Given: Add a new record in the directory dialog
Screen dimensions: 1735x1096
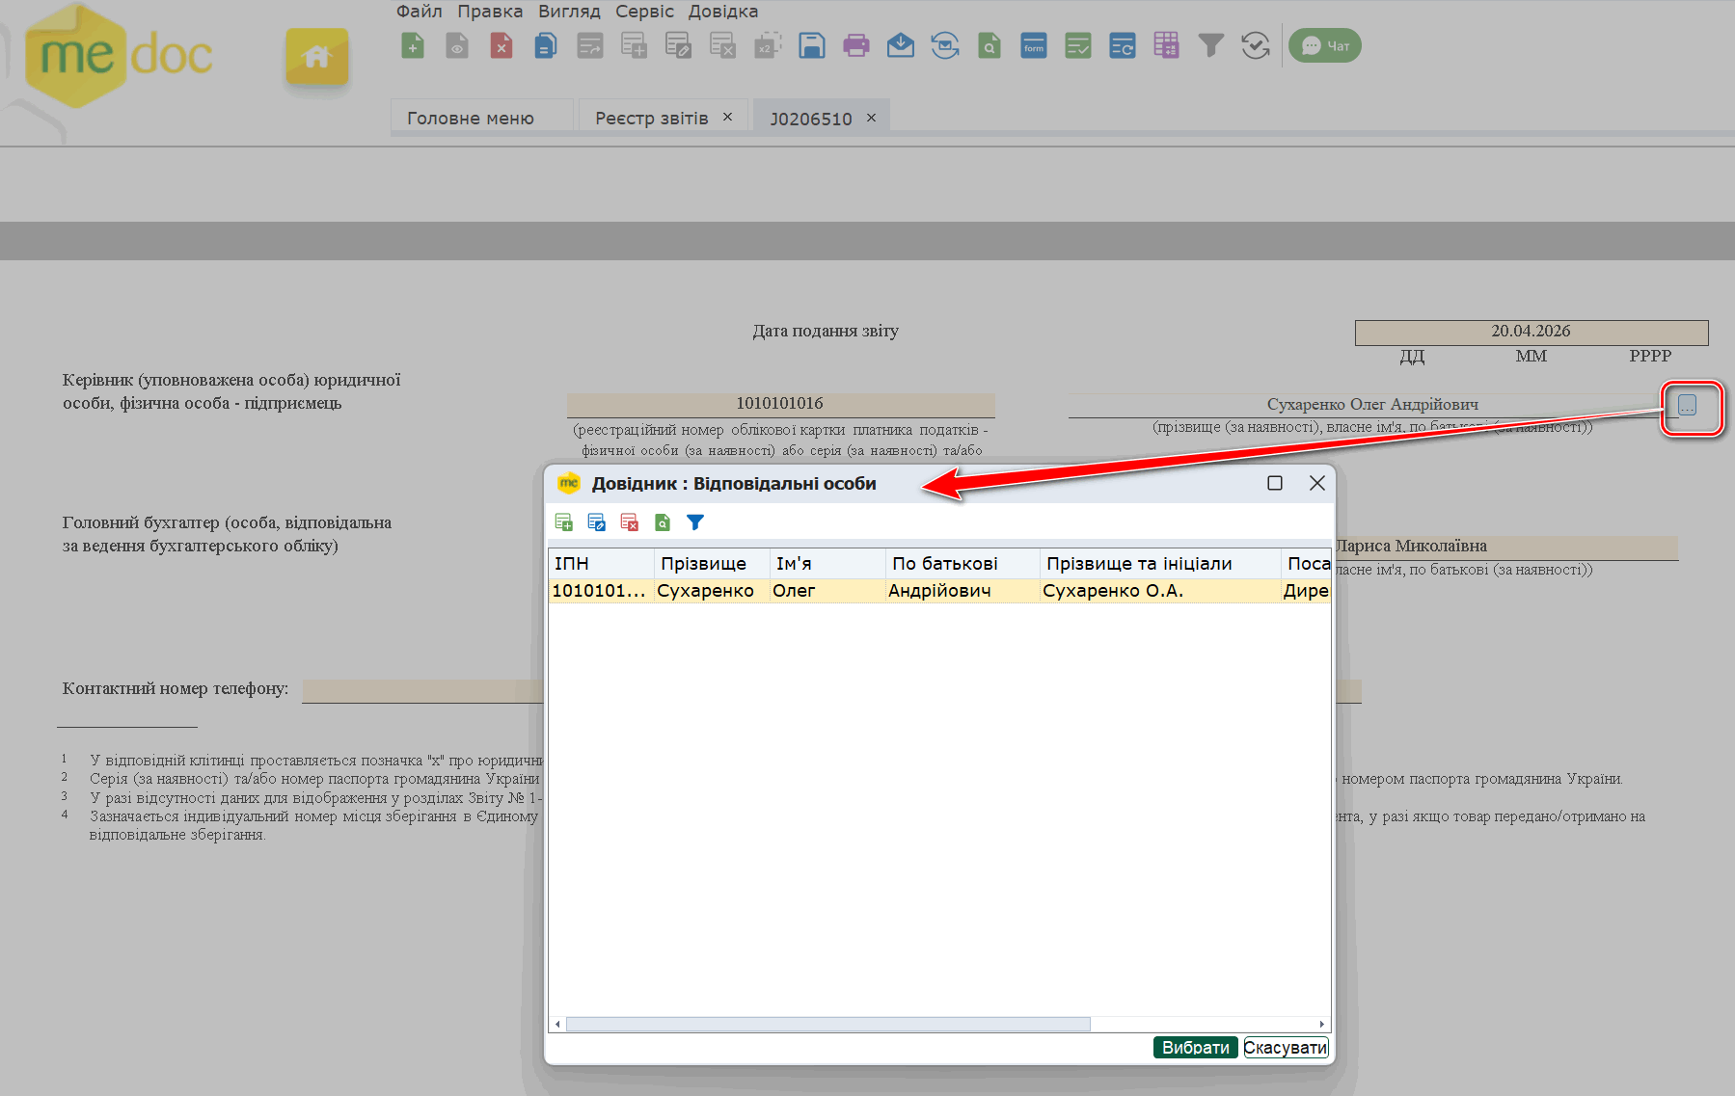Looking at the screenshot, I should click(x=564, y=522).
